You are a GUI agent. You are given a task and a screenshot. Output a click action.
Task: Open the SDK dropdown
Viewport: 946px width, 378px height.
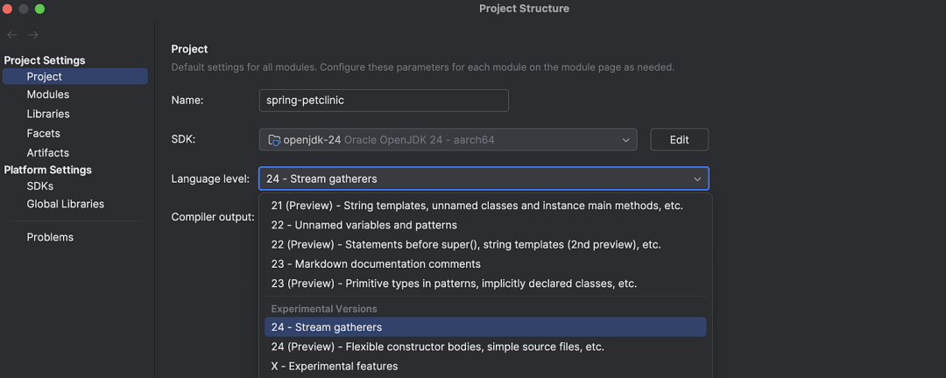click(x=625, y=140)
